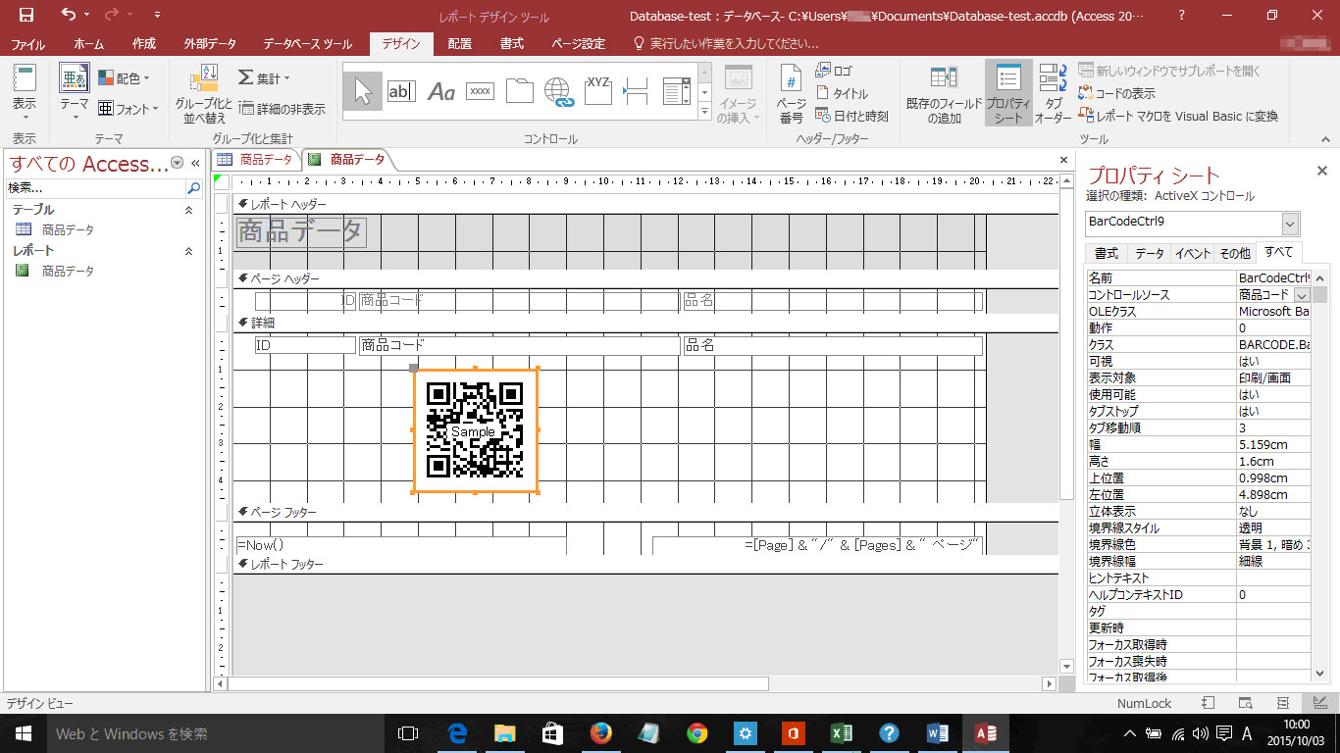Open Excel from the taskbar
The width and height of the screenshot is (1340, 753).
[841, 733]
